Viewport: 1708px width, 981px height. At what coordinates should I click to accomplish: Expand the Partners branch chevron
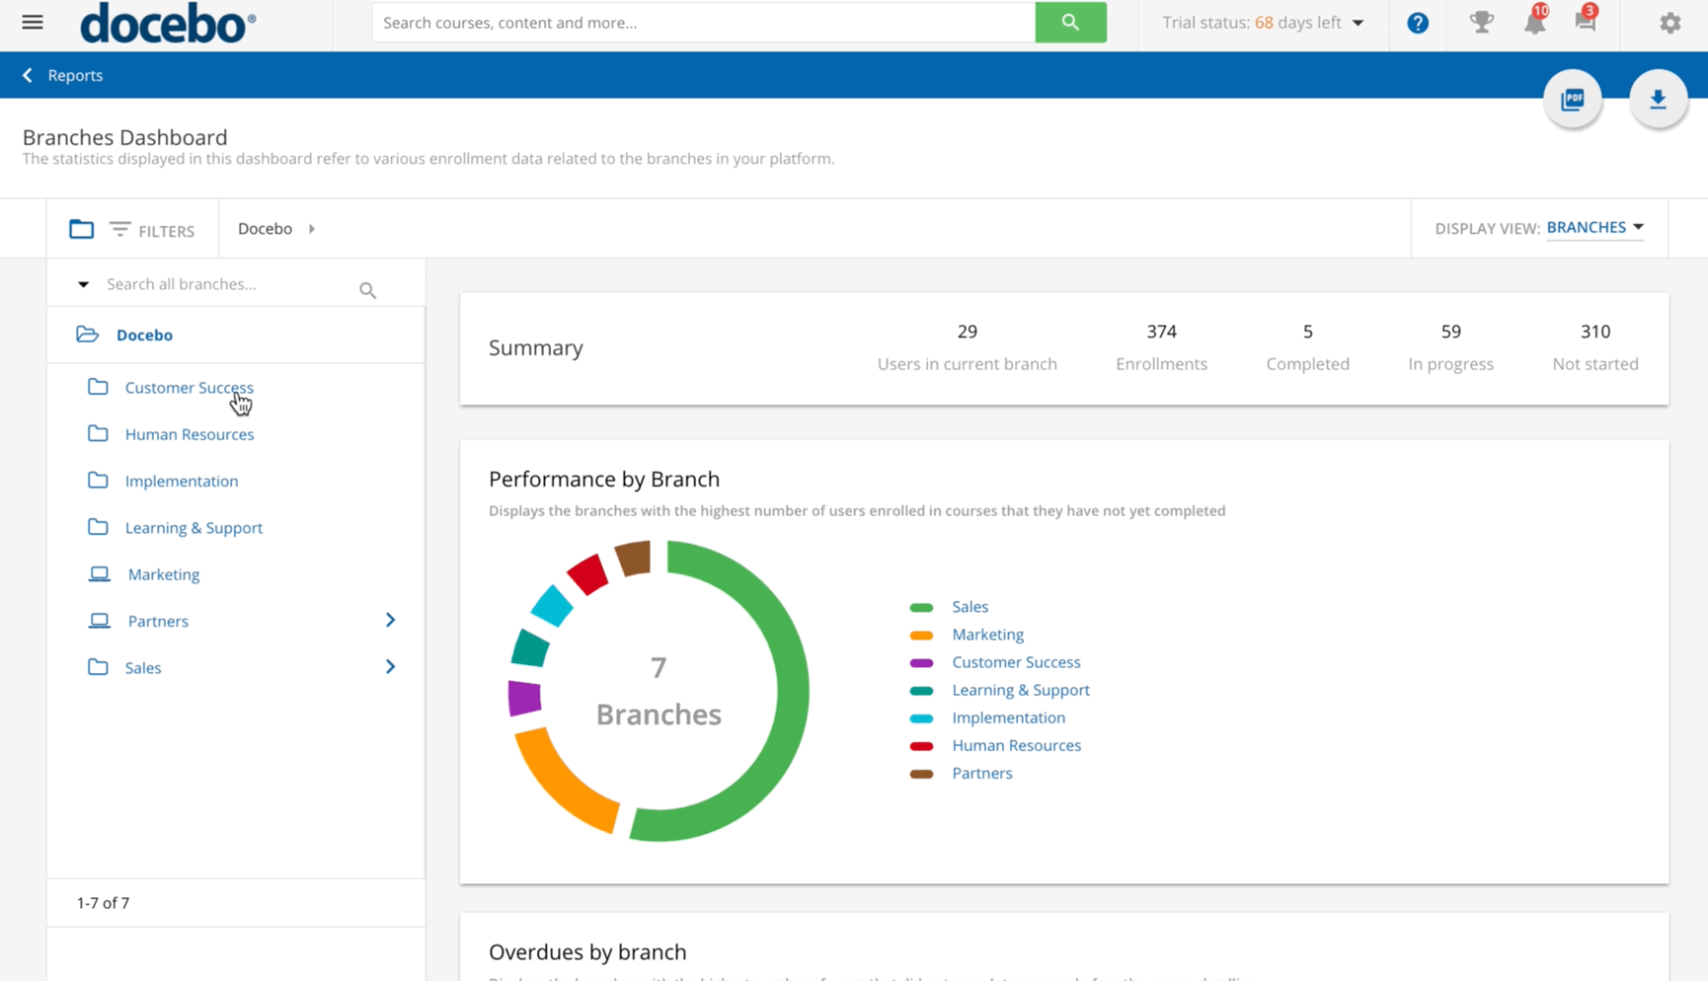click(x=390, y=620)
